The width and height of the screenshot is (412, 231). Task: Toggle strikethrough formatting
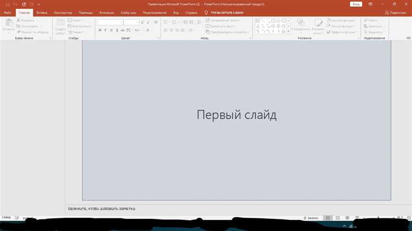pyautogui.click(x=123, y=30)
